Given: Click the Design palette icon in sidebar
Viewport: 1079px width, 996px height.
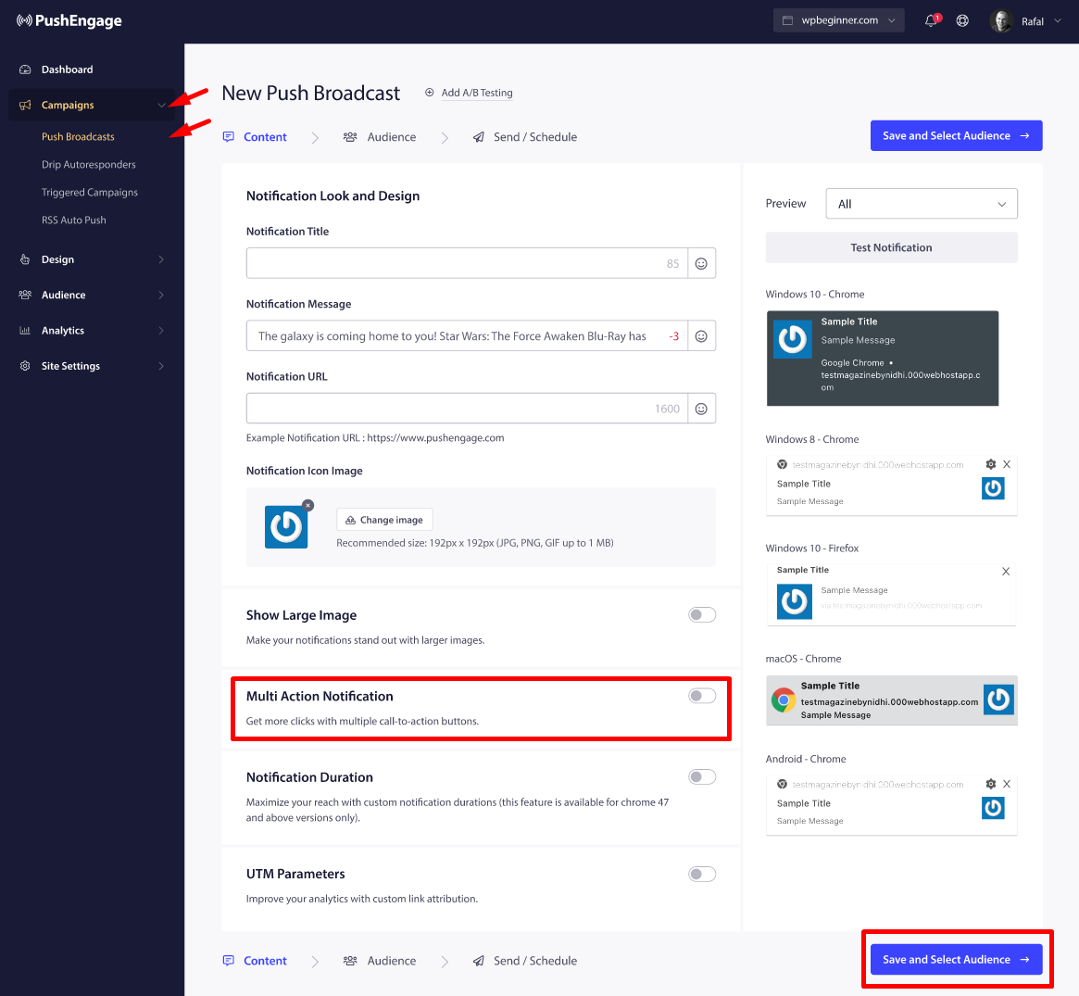Looking at the screenshot, I should [x=25, y=259].
